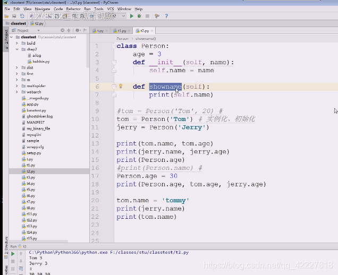Image resolution: width=338 pixels, height=275 pixels.
Task: Select t3.py in the project tree
Action: pyautogui.click(x=31, y=177)
